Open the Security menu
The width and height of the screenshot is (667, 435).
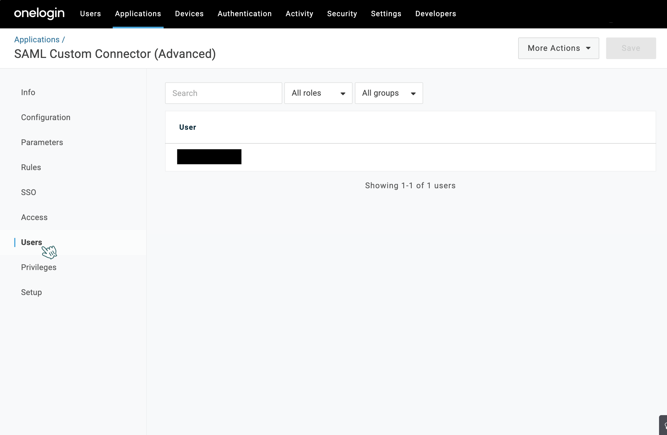(x=342, y=14)
